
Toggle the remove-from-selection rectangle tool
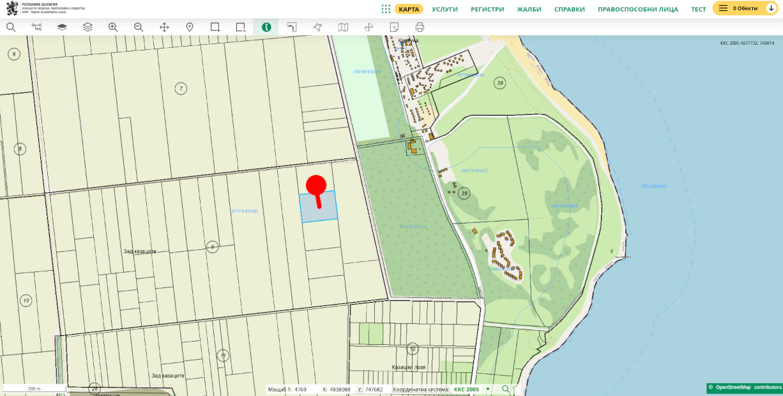point(241,27)
